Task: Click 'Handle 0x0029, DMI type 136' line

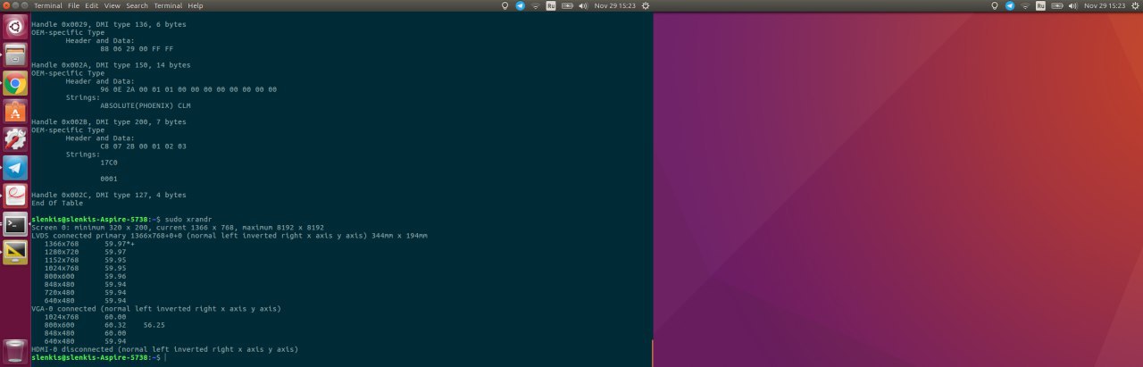Action: point(109,24)
